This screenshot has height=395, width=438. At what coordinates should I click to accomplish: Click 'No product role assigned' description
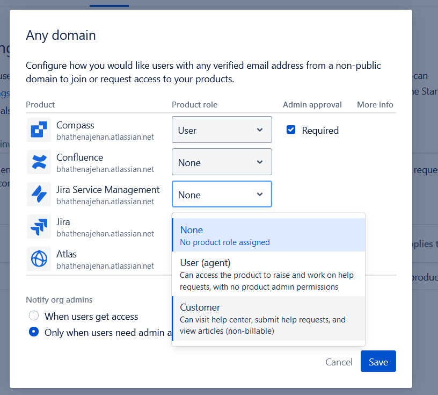coord(225,242)
